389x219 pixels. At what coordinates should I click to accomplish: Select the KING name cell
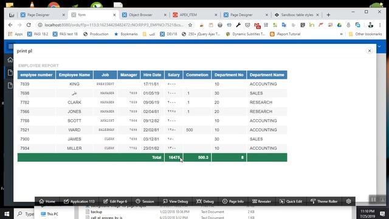(74, 84)
